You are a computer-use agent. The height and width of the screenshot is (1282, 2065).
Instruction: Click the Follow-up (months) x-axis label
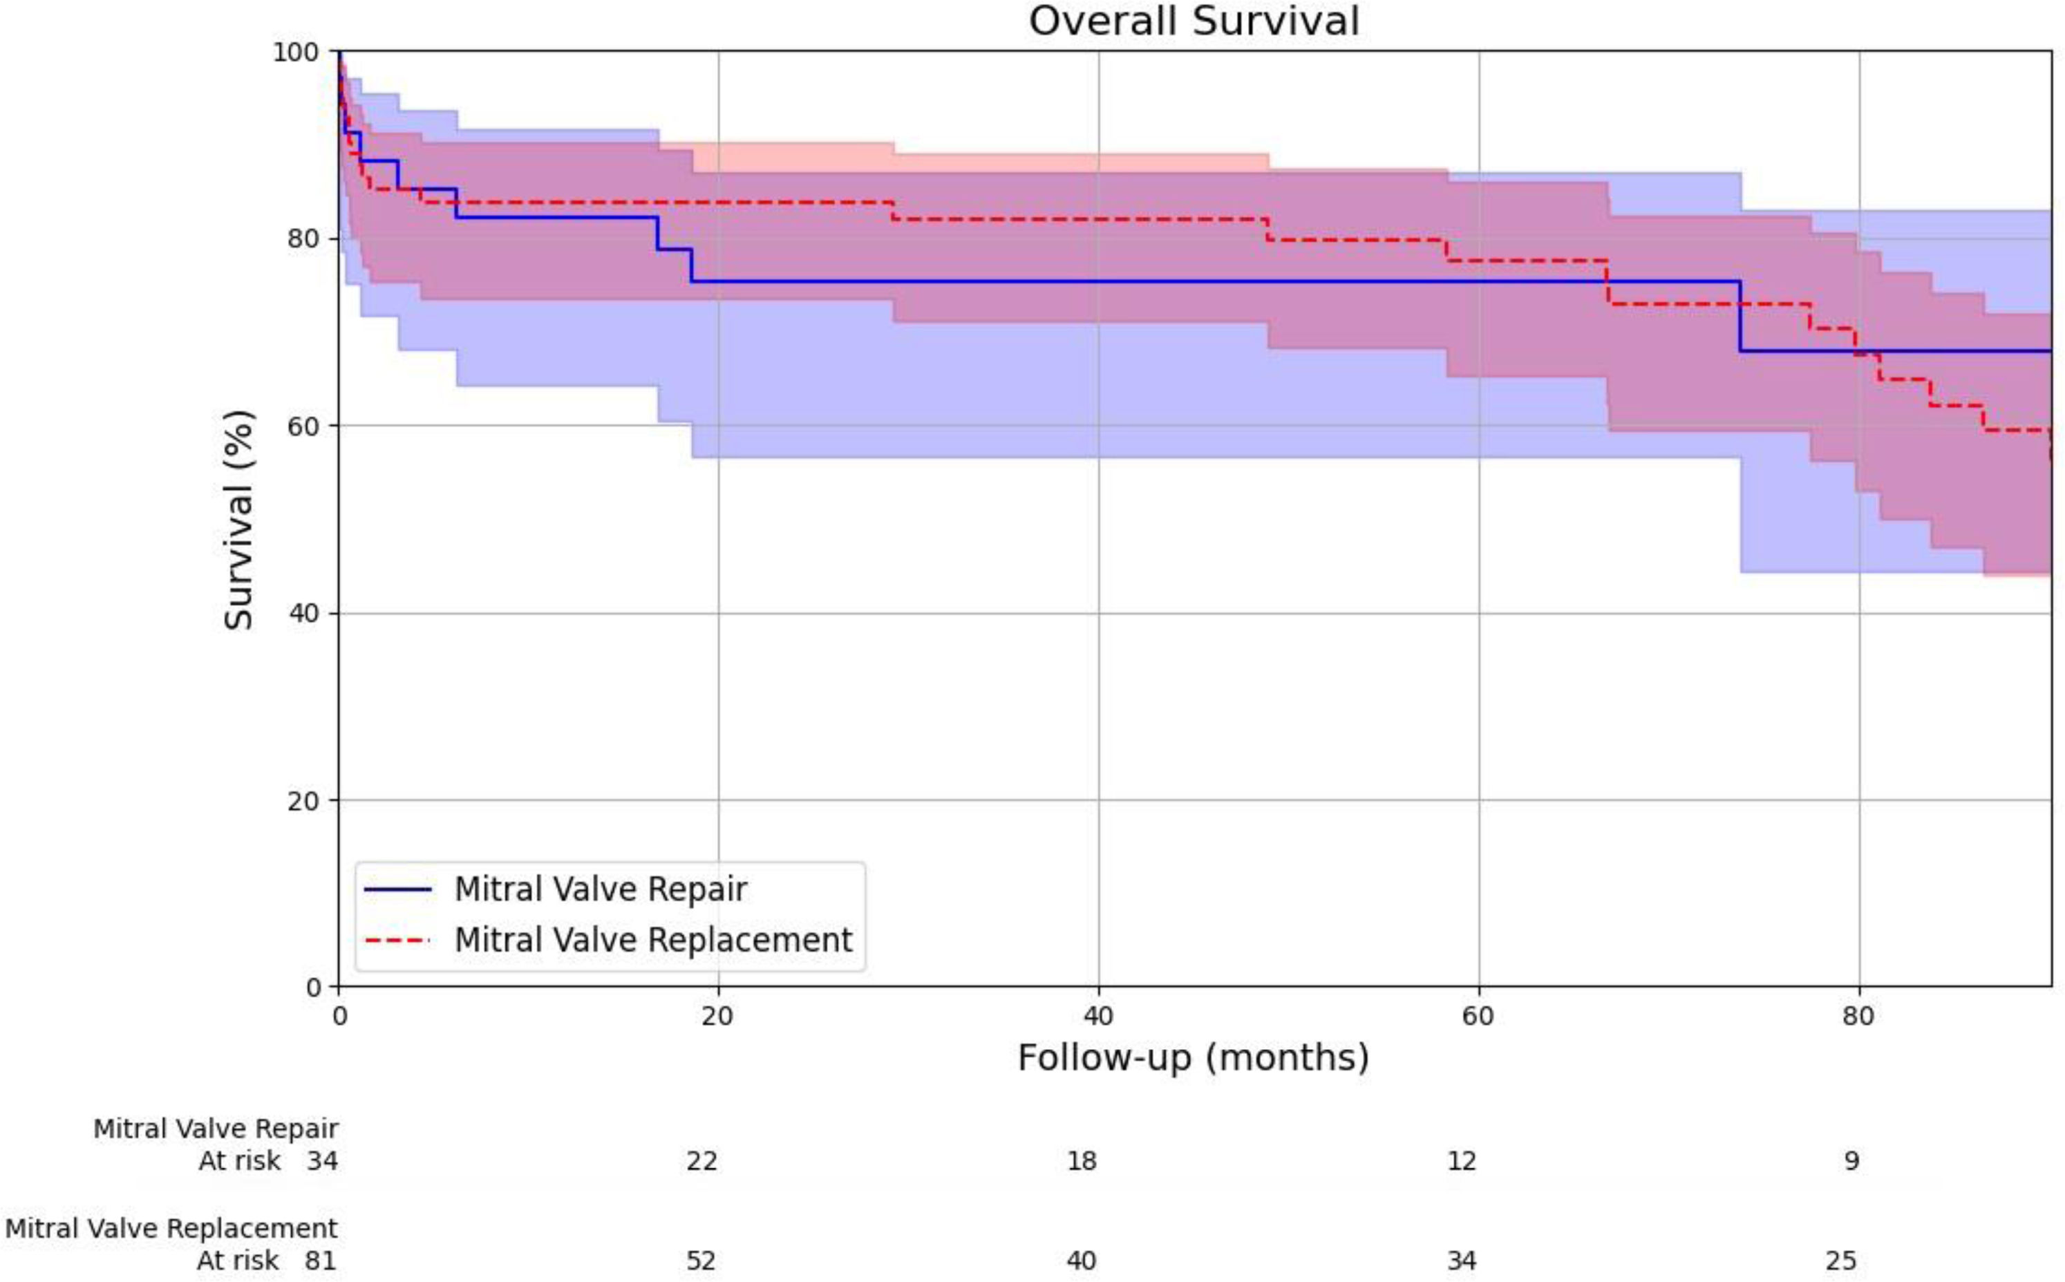pos(1193,1058)
